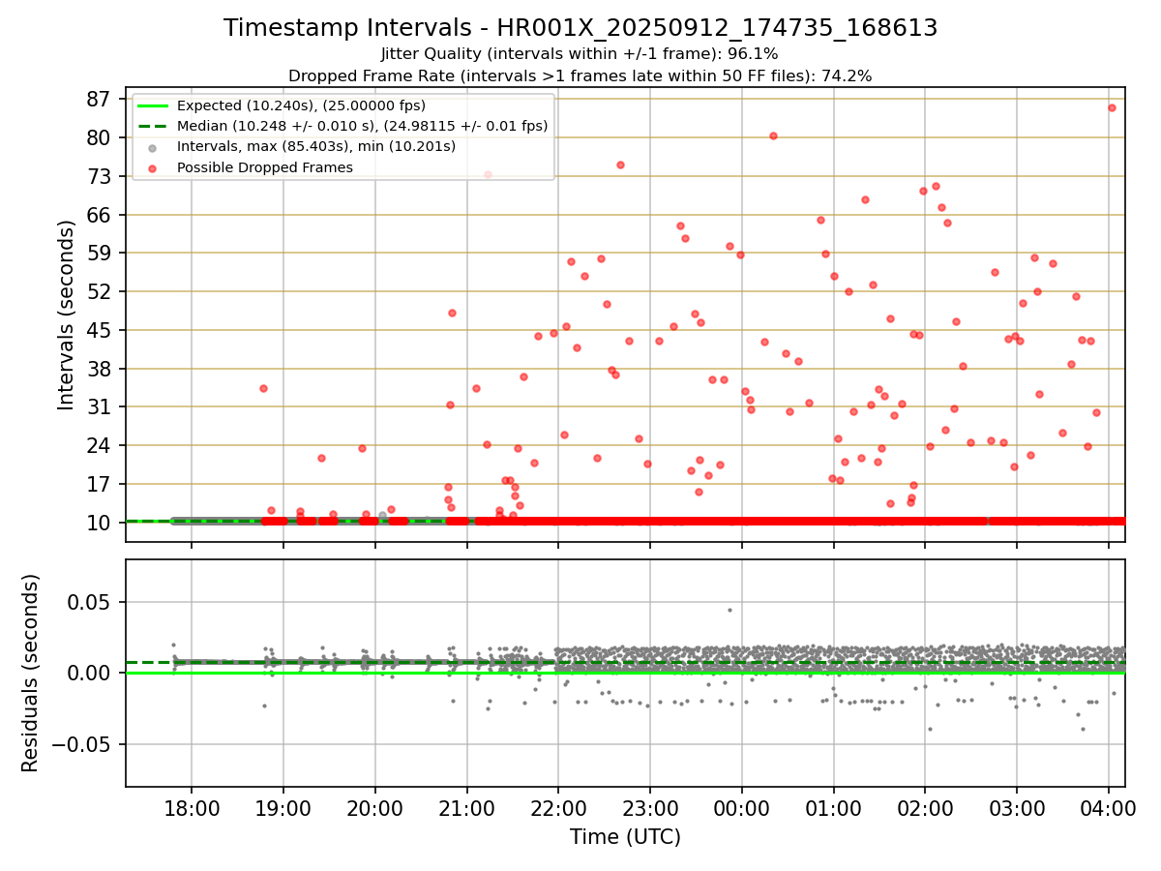Click the red point at 80 seconds after 00:00
The image size is (1161, 871).
(773, 135)
